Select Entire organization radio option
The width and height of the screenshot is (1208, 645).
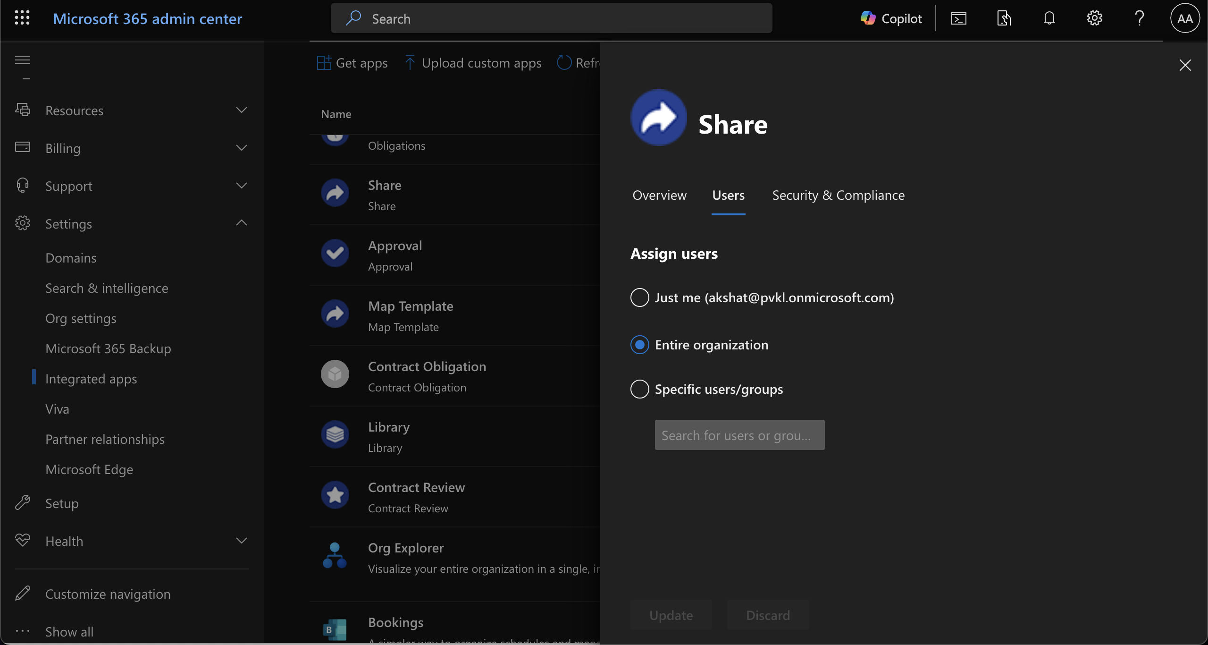[x=640, y=345]
